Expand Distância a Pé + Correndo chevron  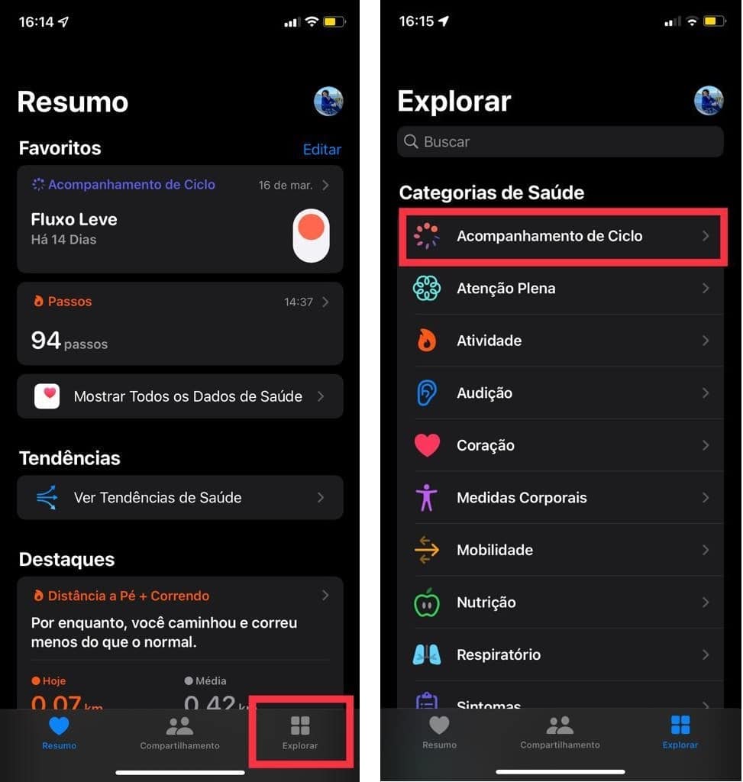pyautogui.click(x=325, y=596)
